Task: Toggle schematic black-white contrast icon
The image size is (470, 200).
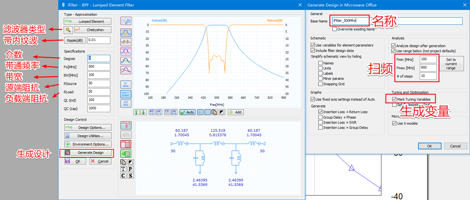Action: point(131,162)
